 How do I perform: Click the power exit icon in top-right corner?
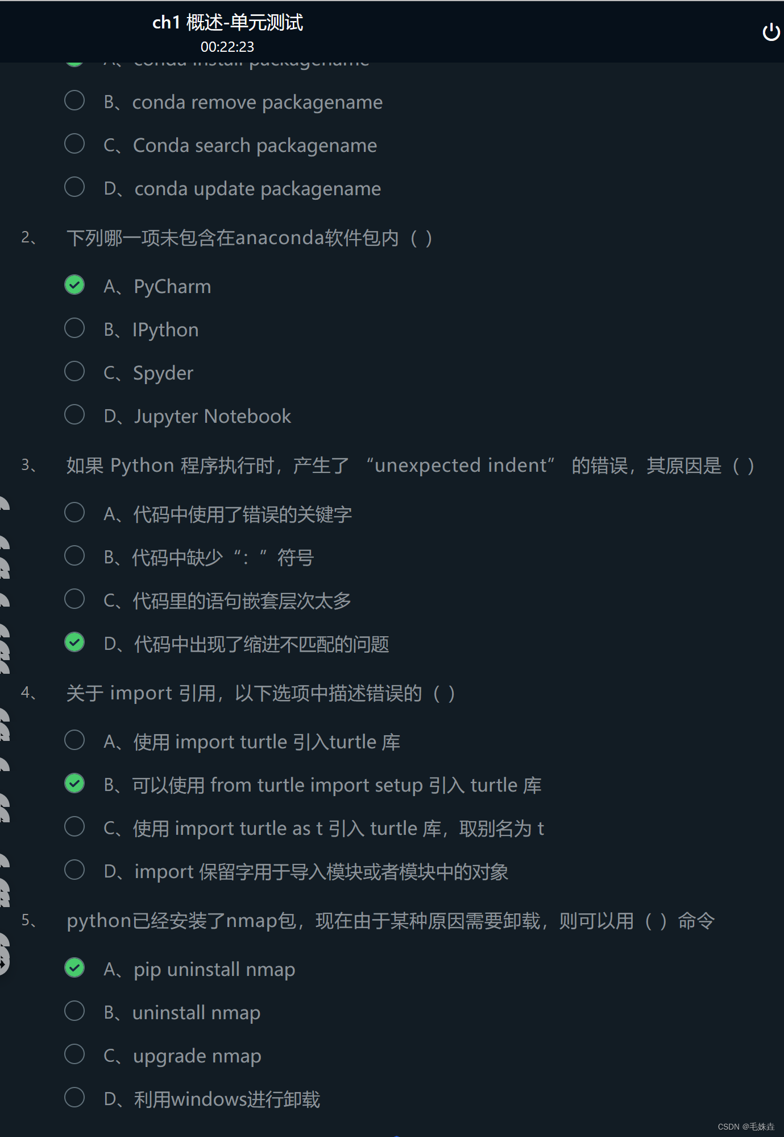[x=771, y=32]
